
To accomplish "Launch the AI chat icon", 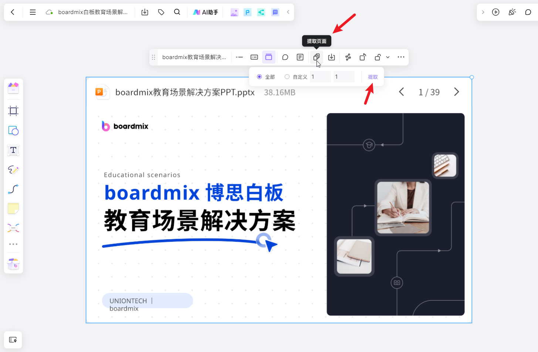I will coord(275,12).
